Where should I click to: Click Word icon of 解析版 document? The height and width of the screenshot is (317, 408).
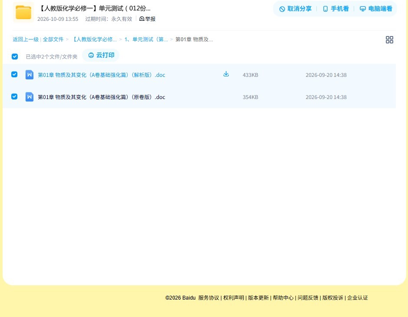[30, 75]
